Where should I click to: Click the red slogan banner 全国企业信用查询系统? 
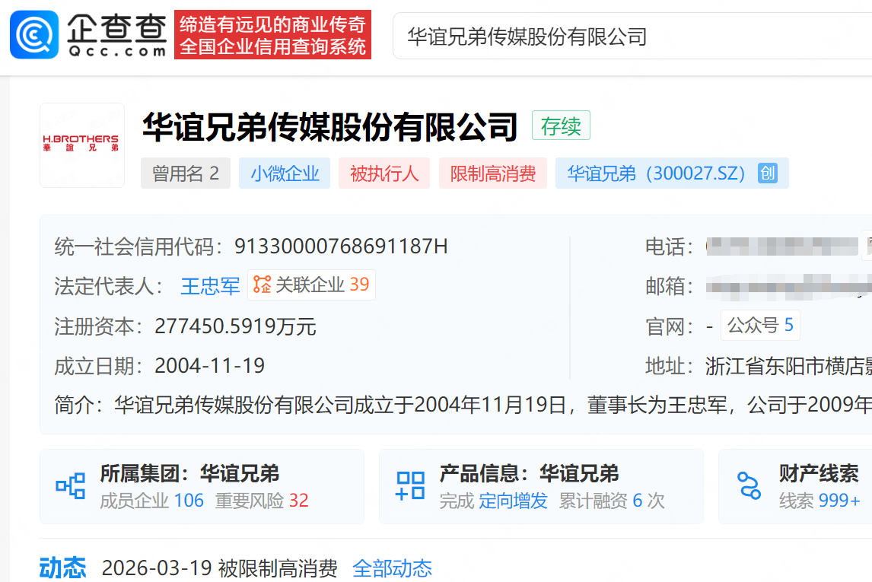[x=272, y=34]
